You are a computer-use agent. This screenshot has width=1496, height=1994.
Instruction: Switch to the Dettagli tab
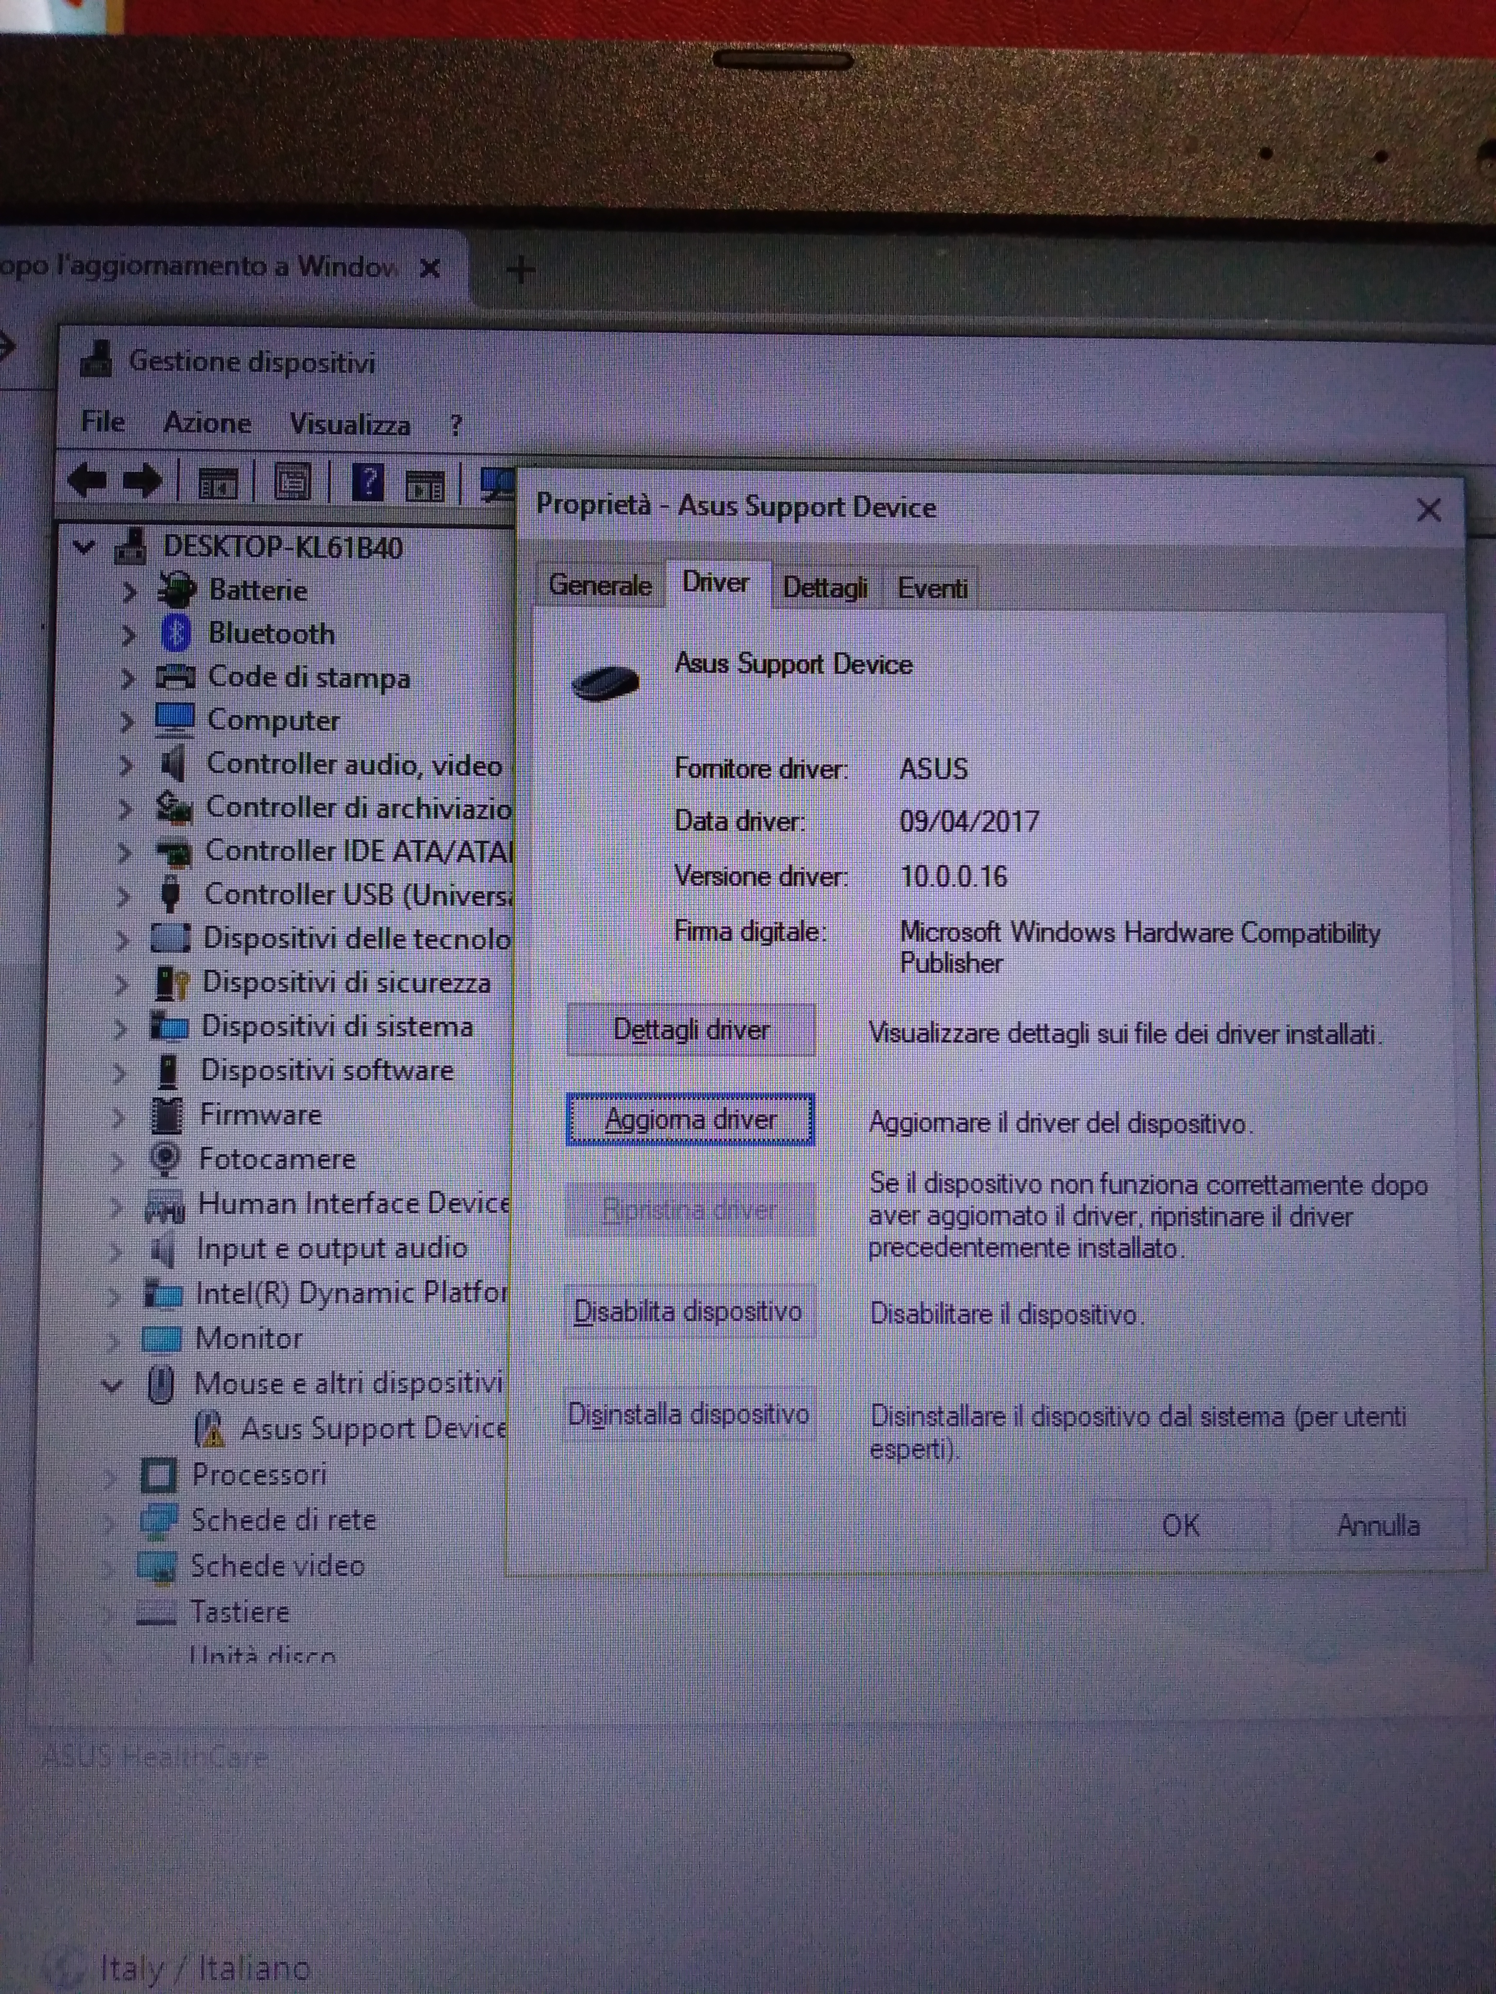pyautogui.click(x=825, y=588)
